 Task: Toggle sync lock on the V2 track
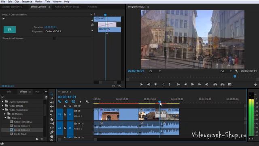click(x=76, y=106)
